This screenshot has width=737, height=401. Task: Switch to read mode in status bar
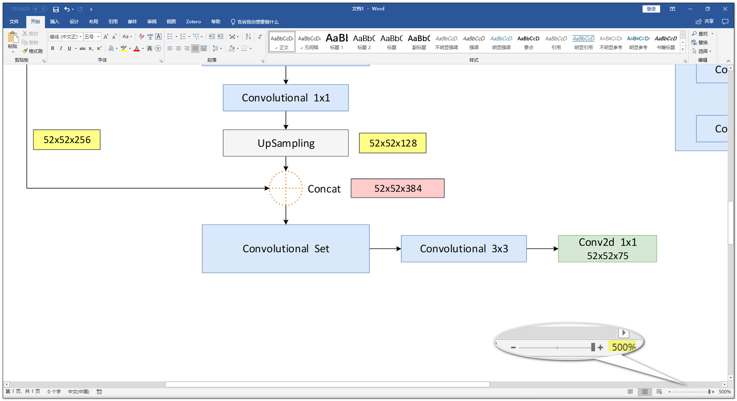pos(630,391)
